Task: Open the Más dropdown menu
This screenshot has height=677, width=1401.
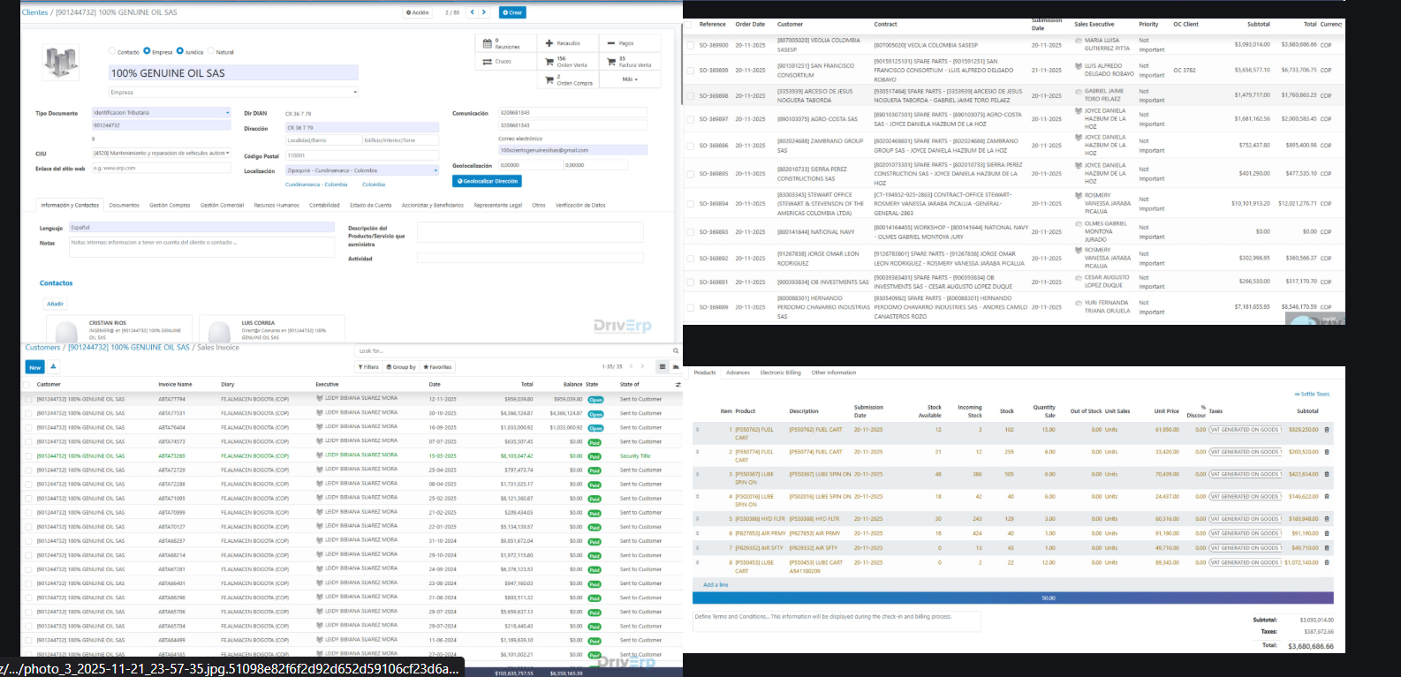Action: [629, 79]
